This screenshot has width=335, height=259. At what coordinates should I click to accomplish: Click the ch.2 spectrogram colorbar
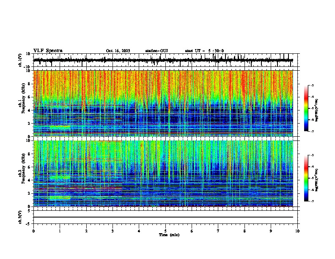pos(306,178)
